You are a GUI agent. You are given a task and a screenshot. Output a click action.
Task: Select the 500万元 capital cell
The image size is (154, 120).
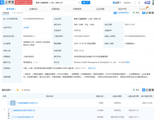(x=117, y=110)
